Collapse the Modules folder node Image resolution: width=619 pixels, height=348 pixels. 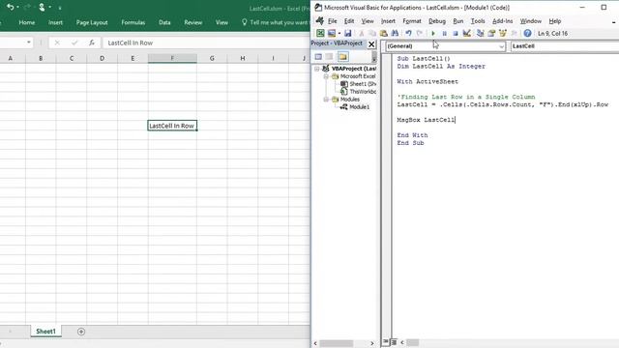point(326,100)
